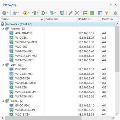Open the dropdown arrow beside monitor badge icon
Image resolution: width=120 pixels, height=120 pixels.
[x=55, y=13]
